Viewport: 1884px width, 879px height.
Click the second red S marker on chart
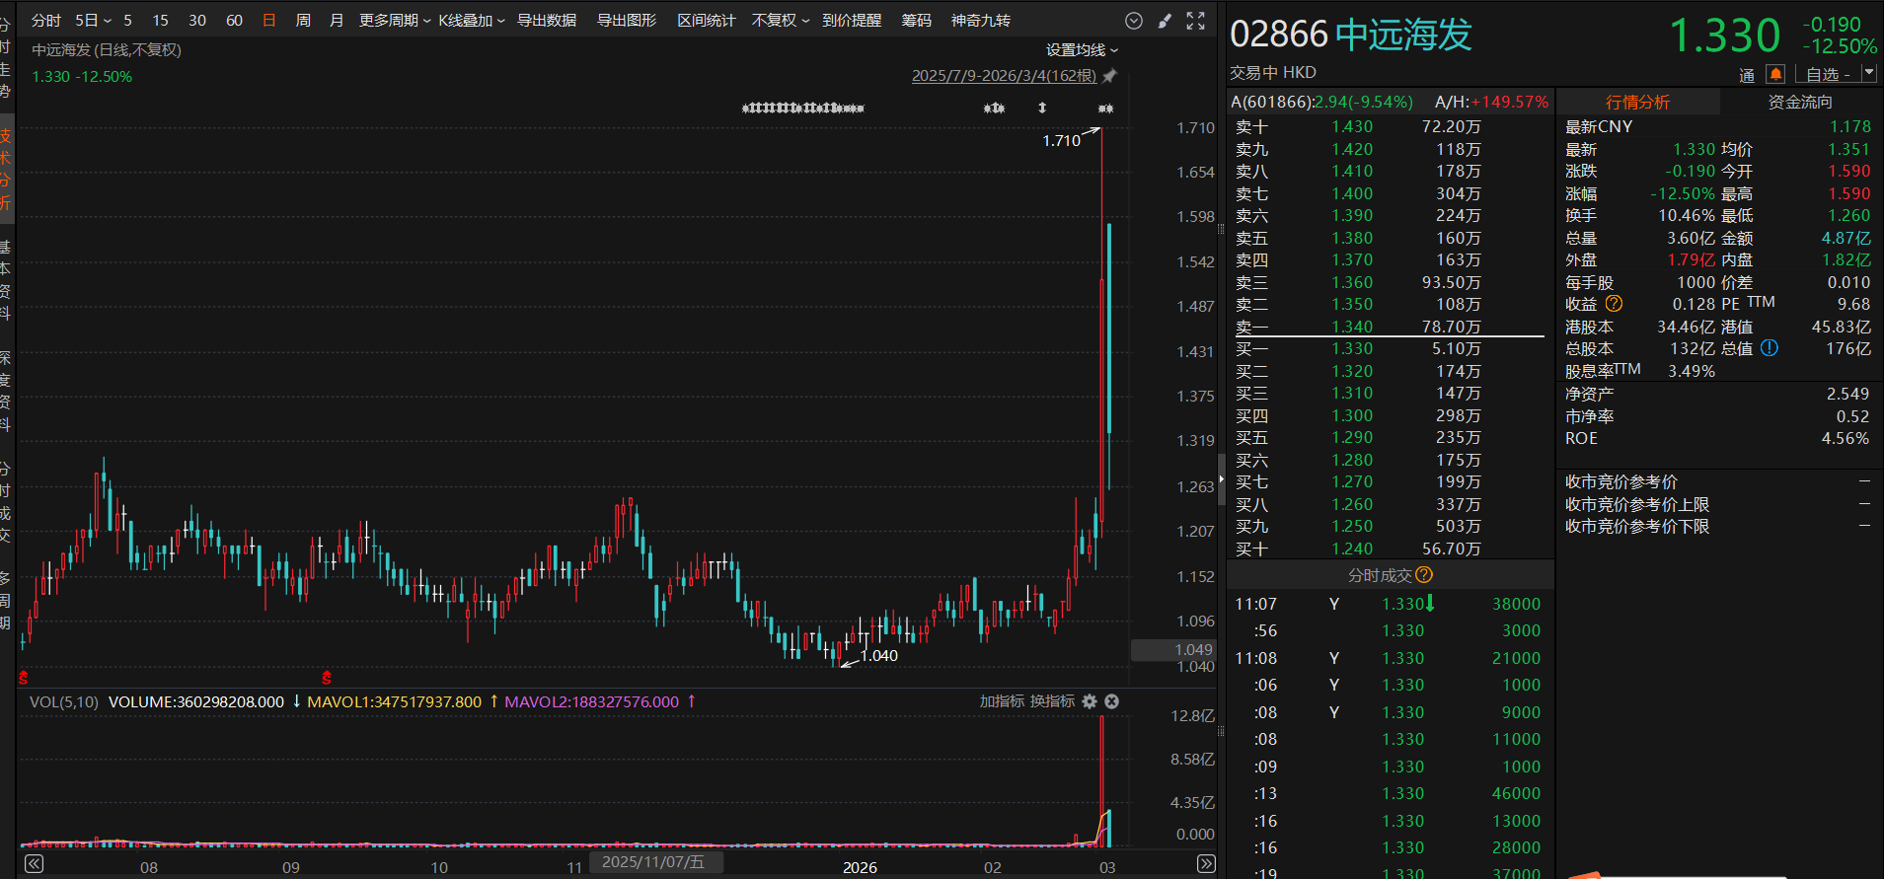[x=327, y=678]
